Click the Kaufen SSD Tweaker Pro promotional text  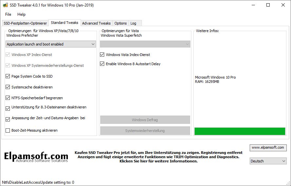(x=159, y=157)
